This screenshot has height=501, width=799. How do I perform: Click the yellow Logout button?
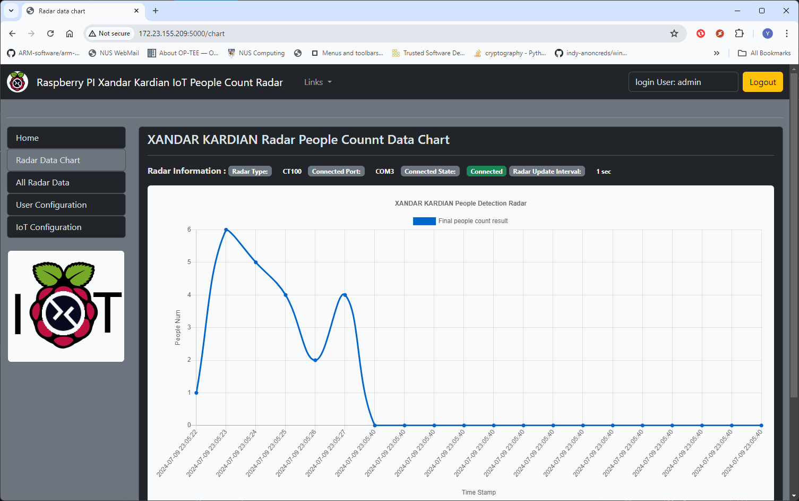(762, 82)
